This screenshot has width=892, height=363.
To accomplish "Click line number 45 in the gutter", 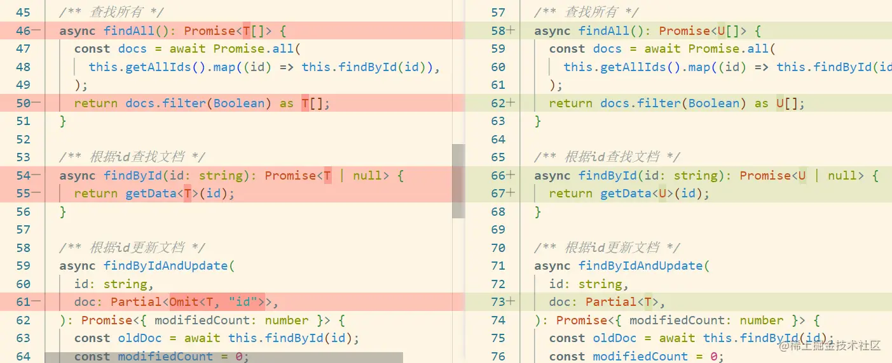I will [24, 13].
